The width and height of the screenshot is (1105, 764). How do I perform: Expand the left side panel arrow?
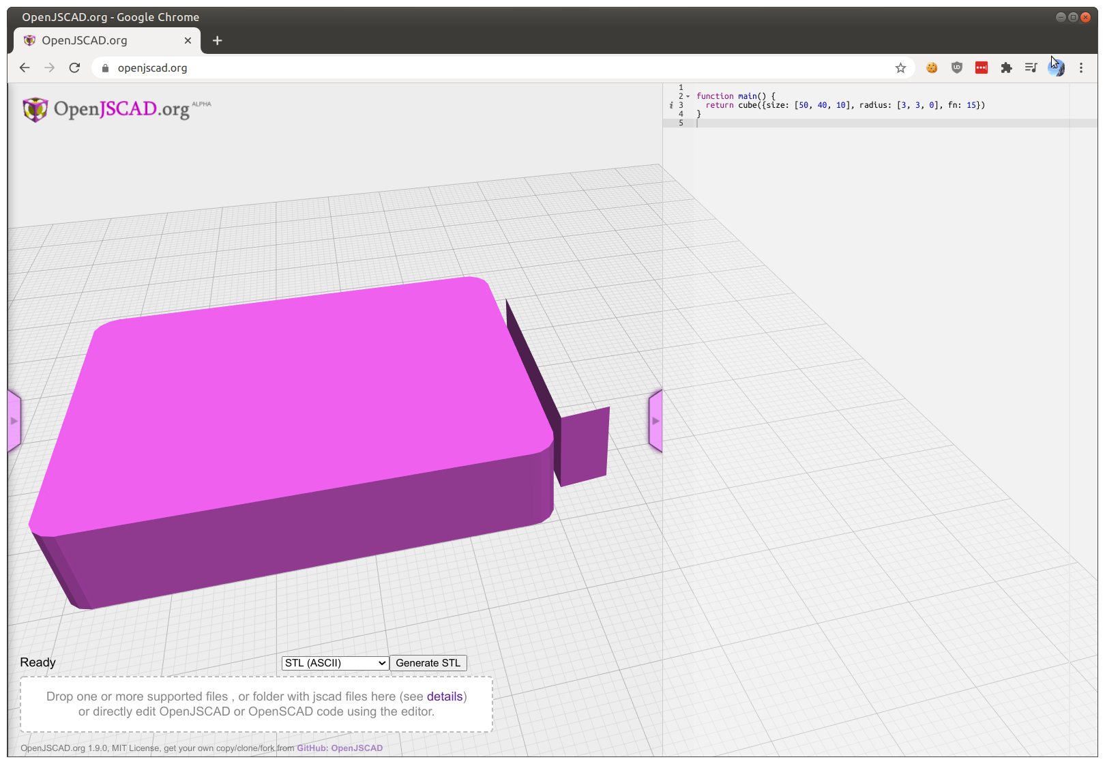coord(15,420)
